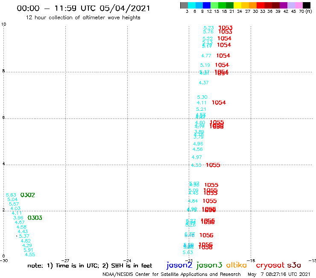Click the 5.63 value beside 0302

click(x=11, y=195)
